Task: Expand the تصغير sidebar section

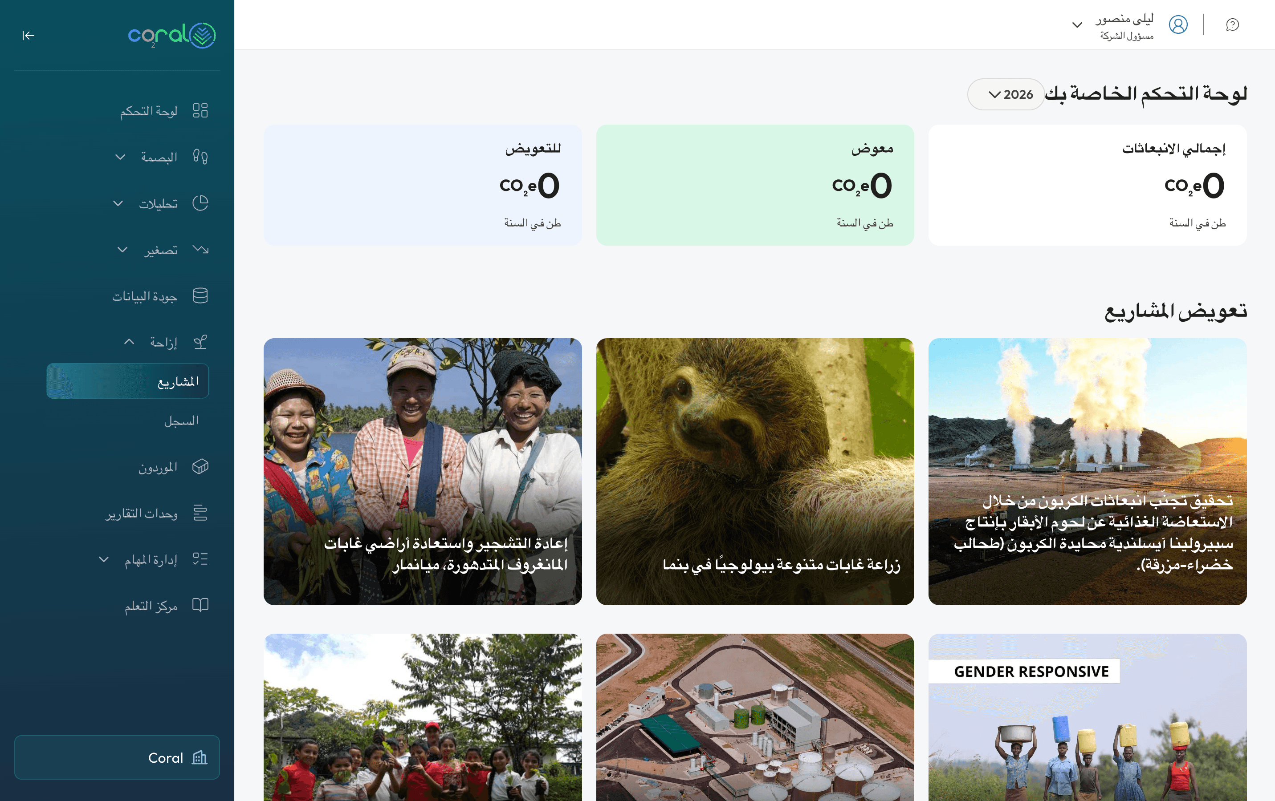Action: (122, 250)
